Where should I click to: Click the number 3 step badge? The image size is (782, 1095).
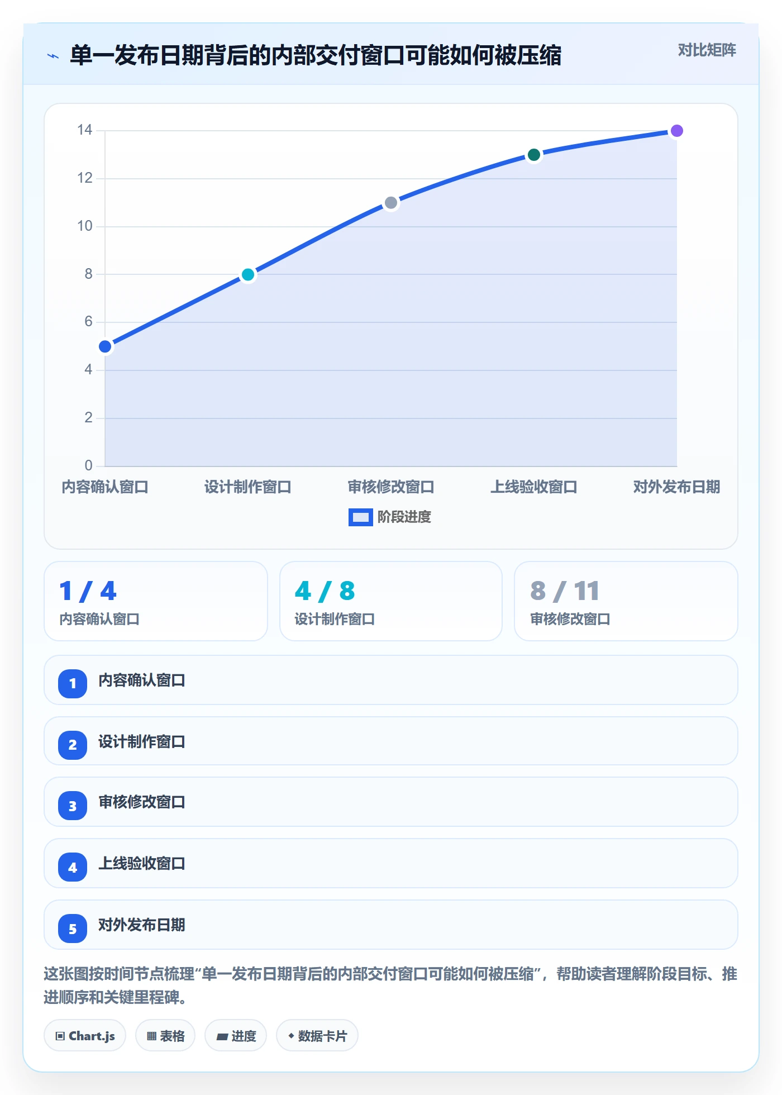coord(73,806)
